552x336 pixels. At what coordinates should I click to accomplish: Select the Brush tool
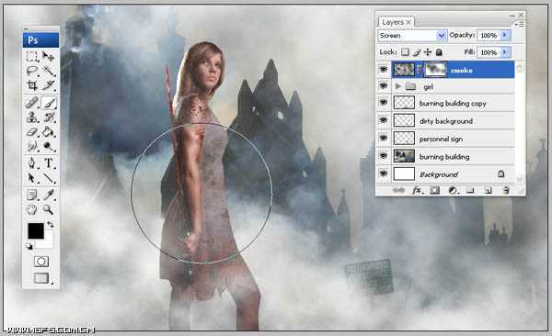(x=49, y=103)
